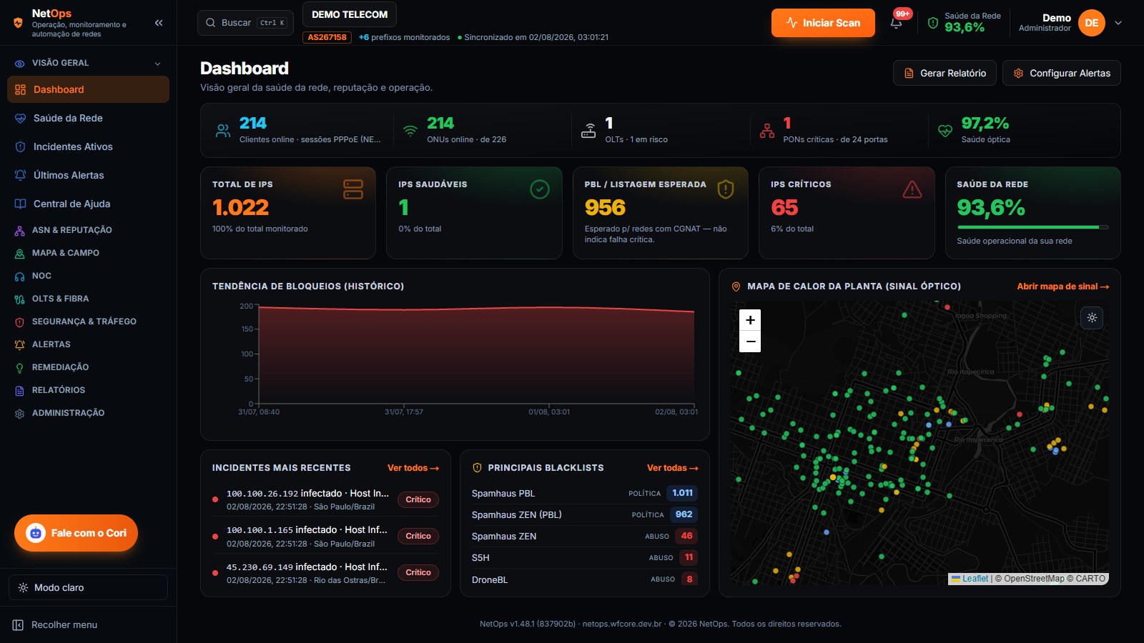Click the sun brightness icon on the map
Viewport: 1144px width, 643px height.
pos(1092,318)
